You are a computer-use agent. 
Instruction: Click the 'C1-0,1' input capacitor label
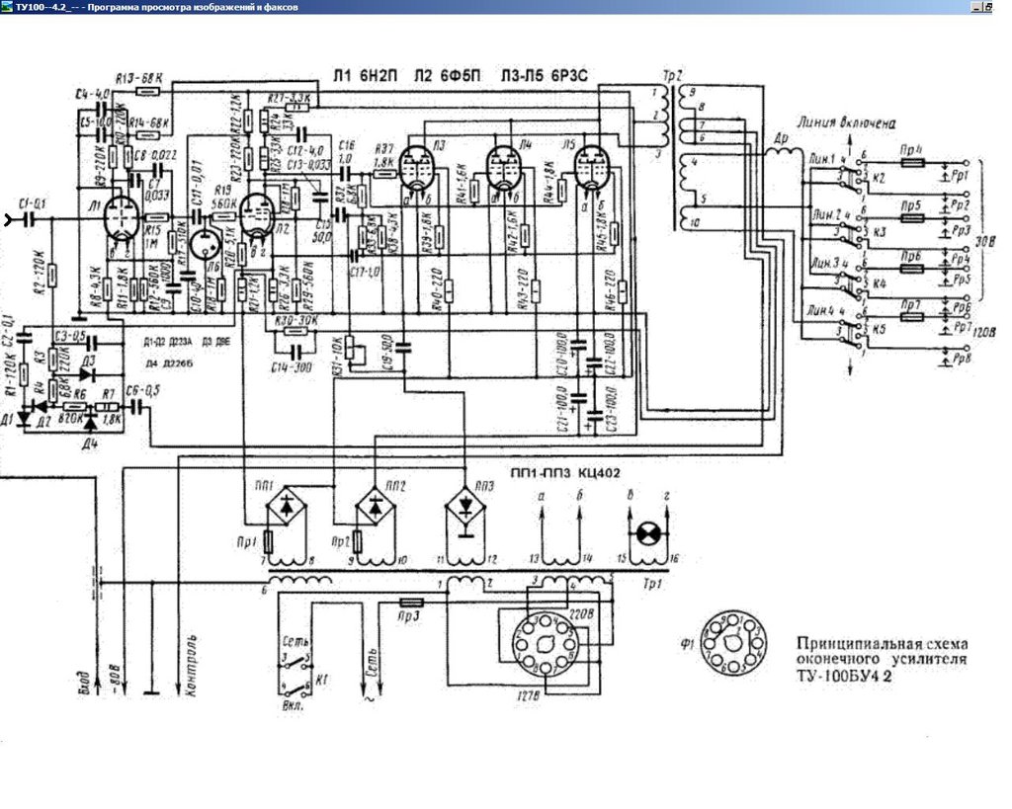coord(32,204)
